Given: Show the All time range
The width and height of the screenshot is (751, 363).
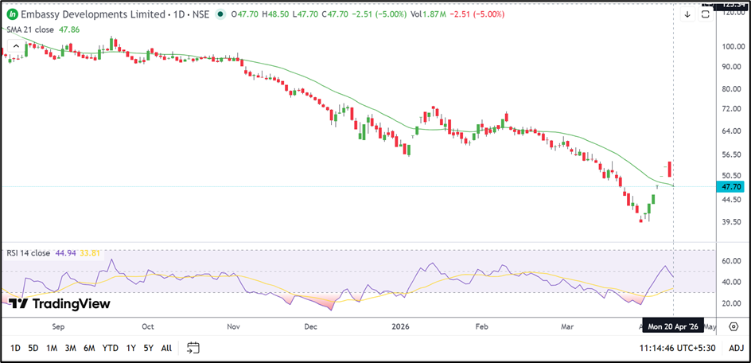Looking at the screenshot, I should point(166,348).
